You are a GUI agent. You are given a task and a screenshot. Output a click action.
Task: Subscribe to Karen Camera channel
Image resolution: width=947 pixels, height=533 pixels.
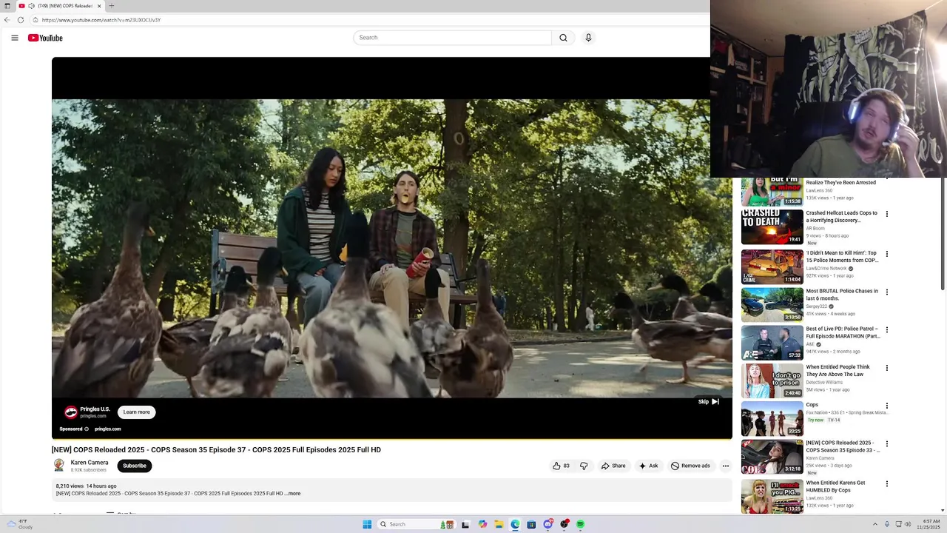(135, 466)
